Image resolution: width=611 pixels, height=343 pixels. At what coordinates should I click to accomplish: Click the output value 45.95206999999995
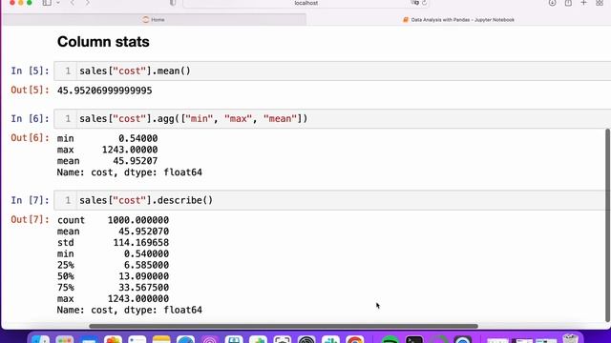[104, 91]
